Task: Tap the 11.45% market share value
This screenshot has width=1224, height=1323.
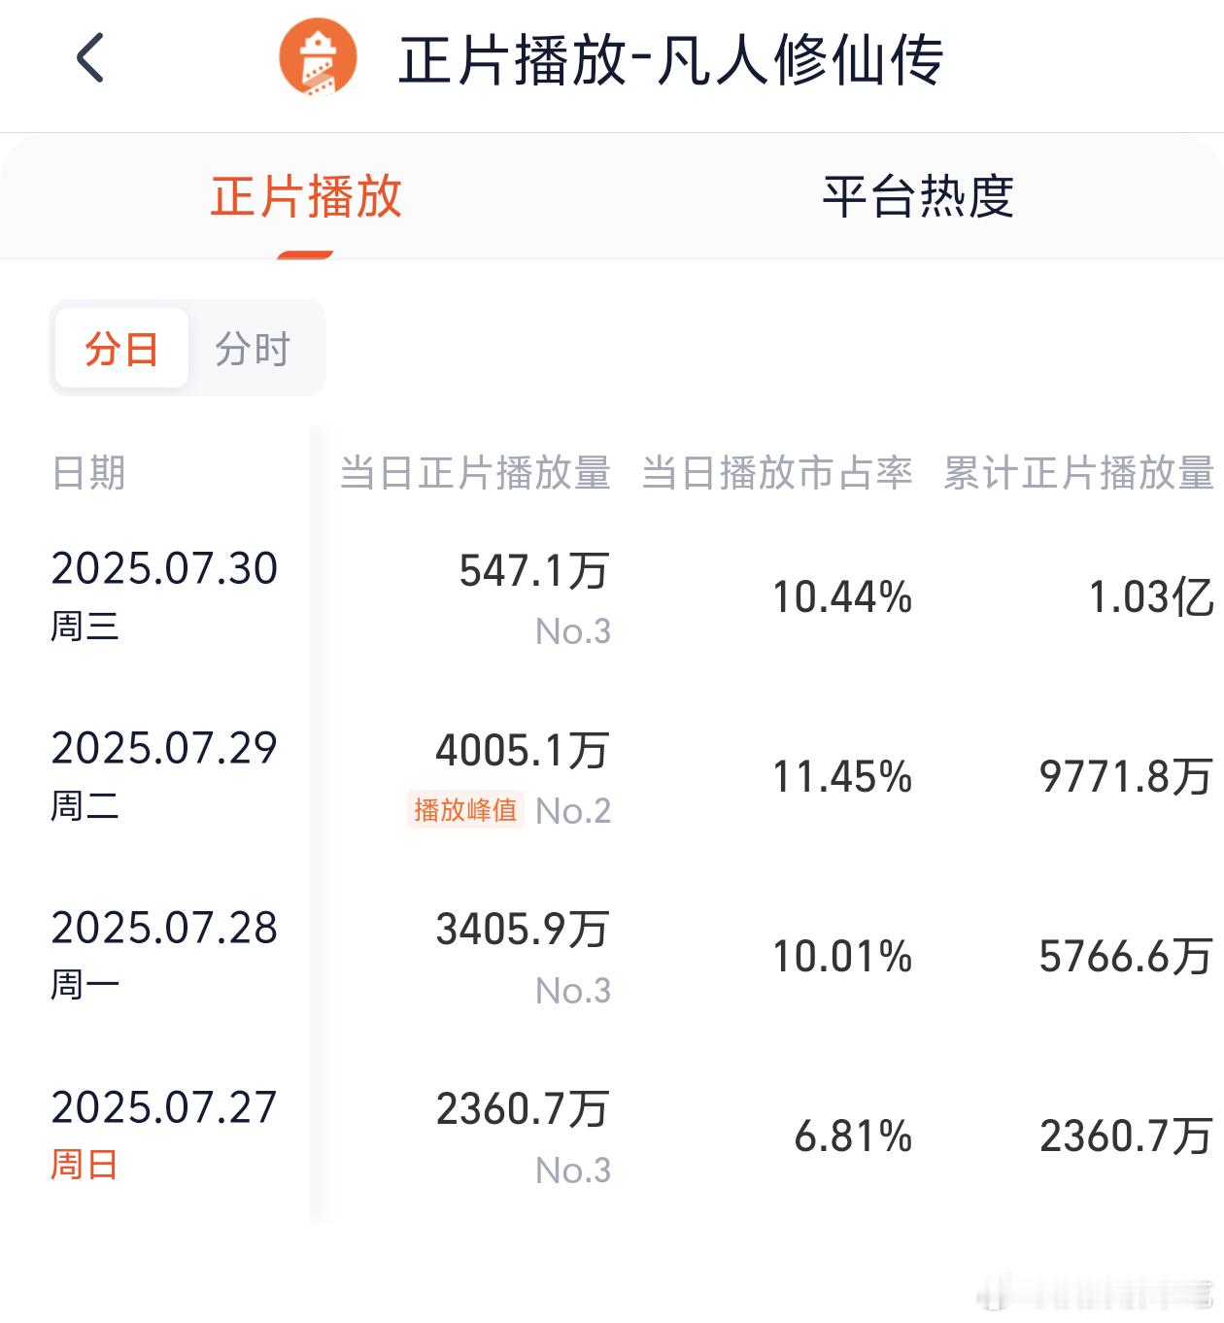Action: (x=842, y=777)
